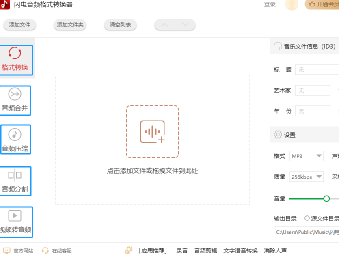Click the 在线客服 headset icon
The image size is (339, 254).
click(x=45, y=251)
